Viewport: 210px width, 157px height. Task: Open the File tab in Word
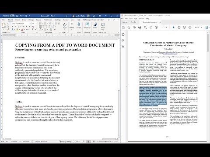pyautogui.click(x=3, y=20)
